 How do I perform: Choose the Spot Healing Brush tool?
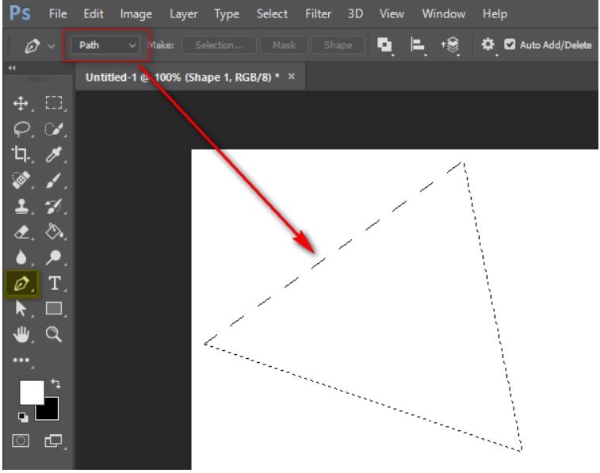point(21,180)
